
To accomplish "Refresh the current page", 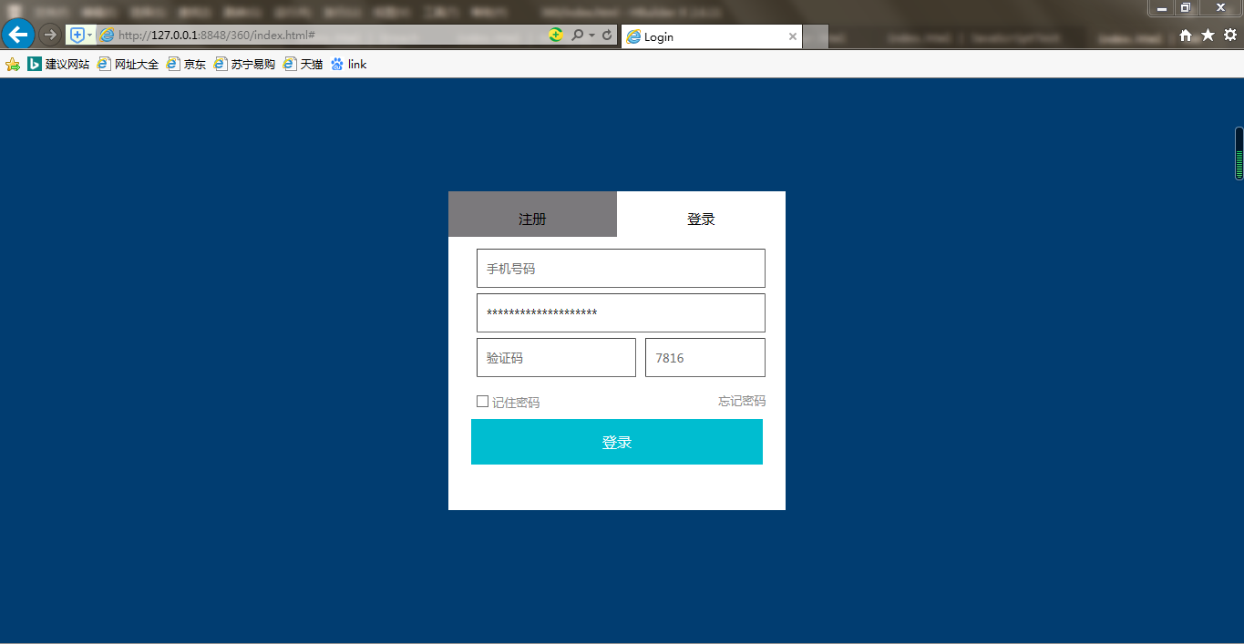I will coord(608,36).
